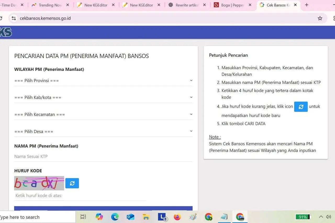Open File Explorer from the taskbar

coord(146,217)
